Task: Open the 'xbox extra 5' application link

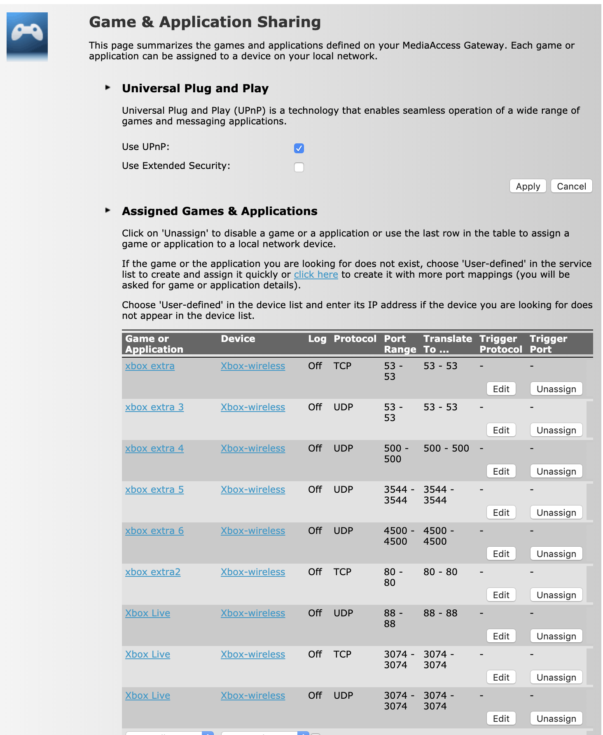Action: click(x=154, y=489)
